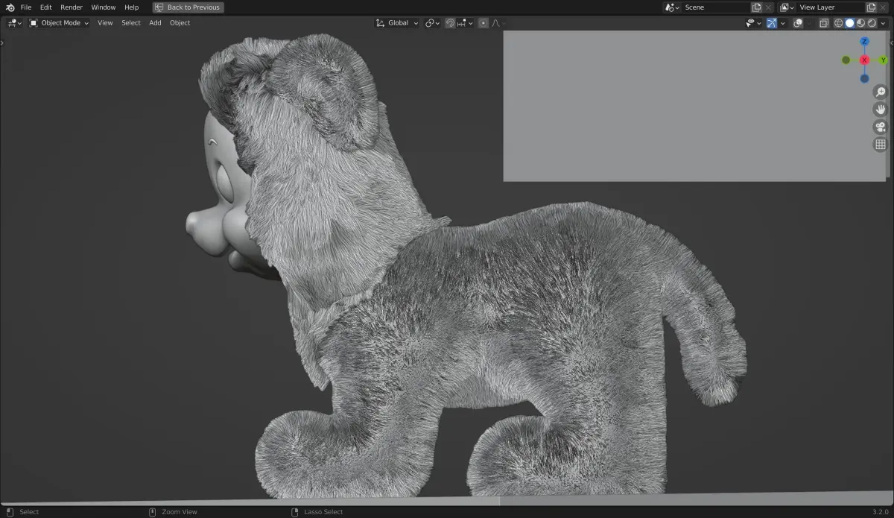Click the negative Y axis gizmo dot
This screenshot has height=518, width=894.
[846, 60]
